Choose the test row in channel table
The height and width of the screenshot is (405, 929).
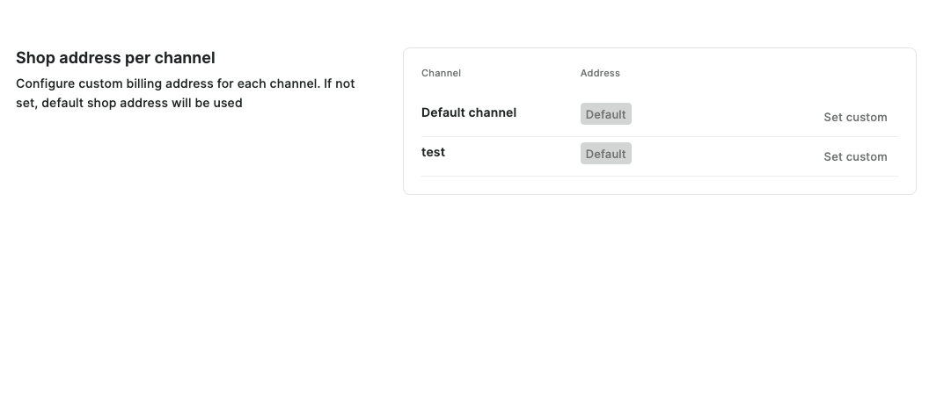click(x=704, y=156)
